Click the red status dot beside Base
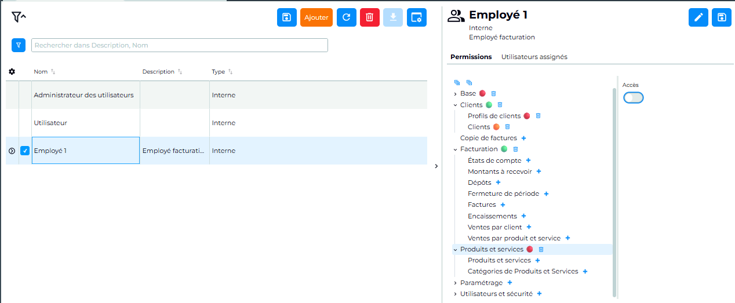Image resolution: width=735 pixels, height=303 pixels. [482, 93]
